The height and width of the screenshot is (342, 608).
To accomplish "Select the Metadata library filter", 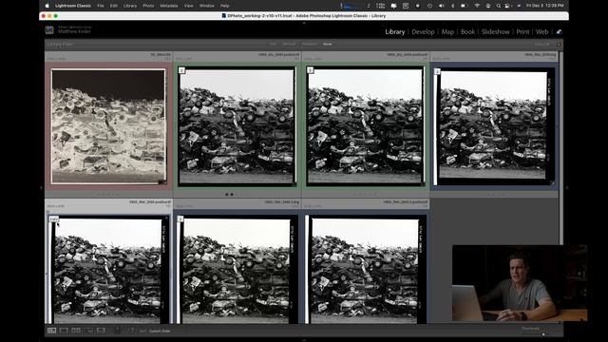I will tap(310, 45).
